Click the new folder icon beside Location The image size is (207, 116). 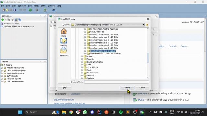147,25
